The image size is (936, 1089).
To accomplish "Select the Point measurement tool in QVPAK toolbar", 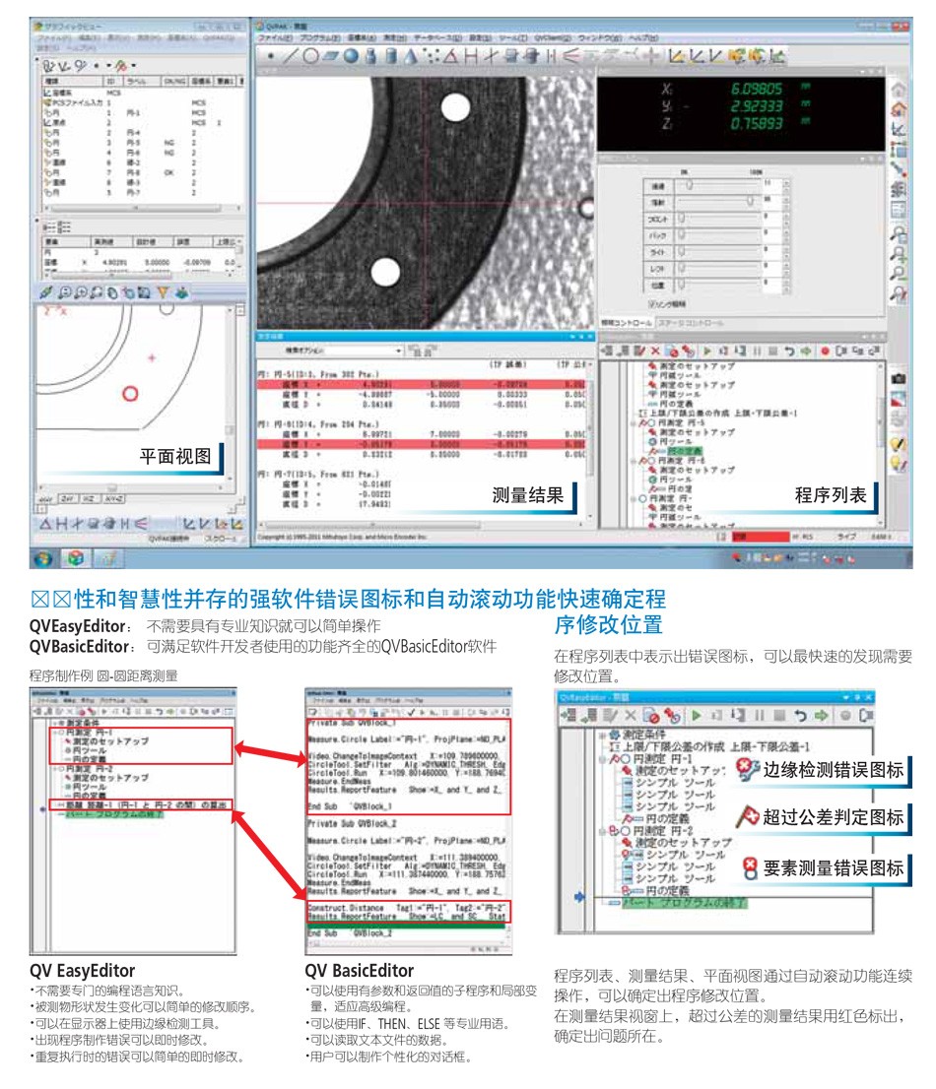I will point(270,57).
